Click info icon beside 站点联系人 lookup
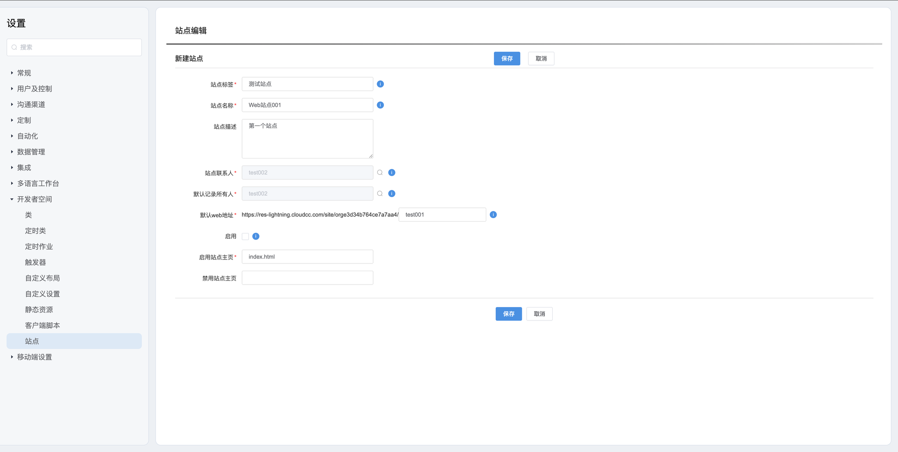 392,172
